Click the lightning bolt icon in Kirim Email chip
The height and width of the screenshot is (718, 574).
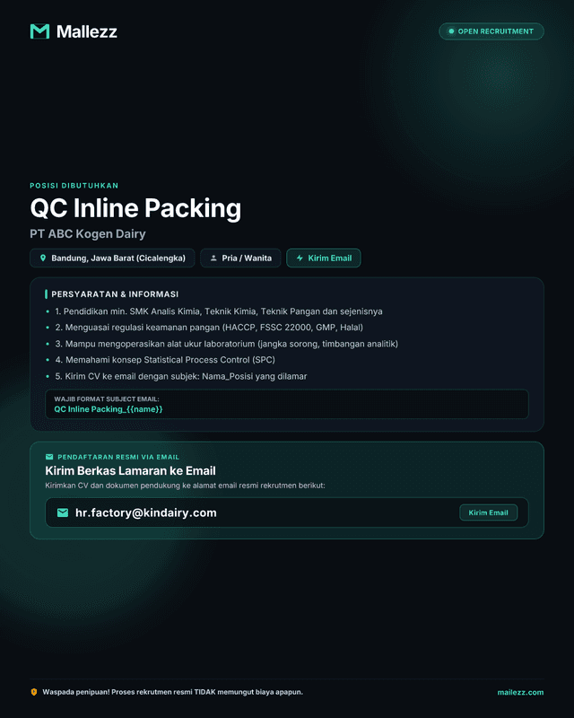click(300, 258)
